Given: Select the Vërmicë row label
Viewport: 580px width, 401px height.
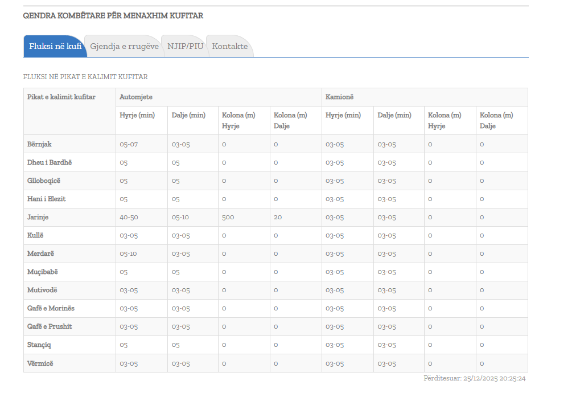Looking at the screenshot, I should [40, 363].
